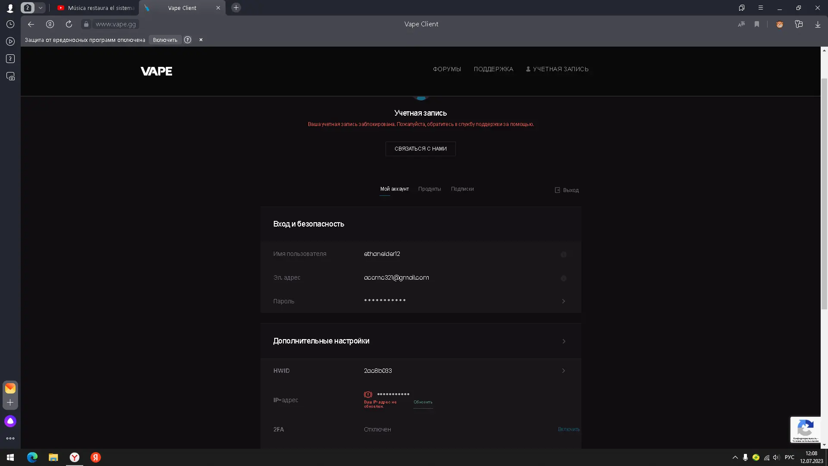The width and height of the screenshot is (828, 466).
Task: Click the СВЯЗАТЬСЯ С НАМИ button
Action: coord(420,149)
